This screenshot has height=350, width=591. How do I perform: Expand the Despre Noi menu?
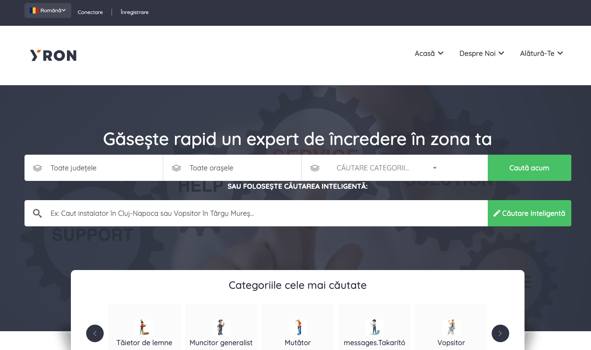tap(482, 53)
